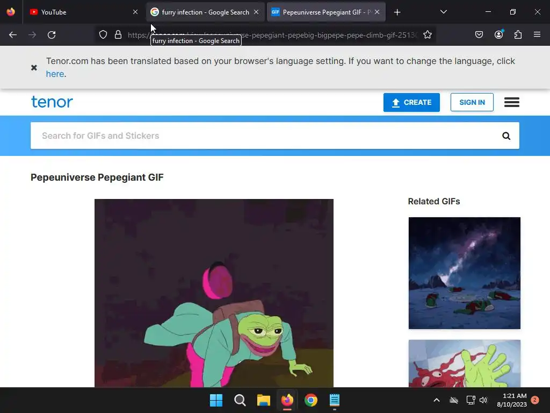The width and height of the screenshot is (550, 413).
Task: Launch Chrome from the taskbar
Action: click(x=311, y=400)
